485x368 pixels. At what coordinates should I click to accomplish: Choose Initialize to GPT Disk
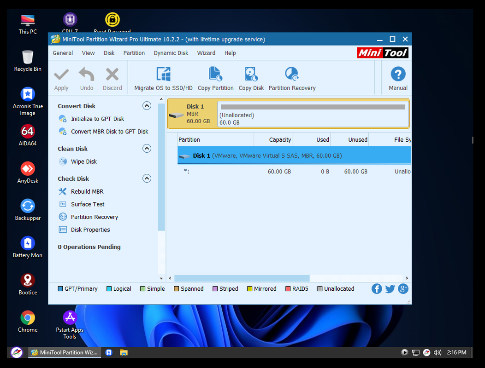coord(97,119)
